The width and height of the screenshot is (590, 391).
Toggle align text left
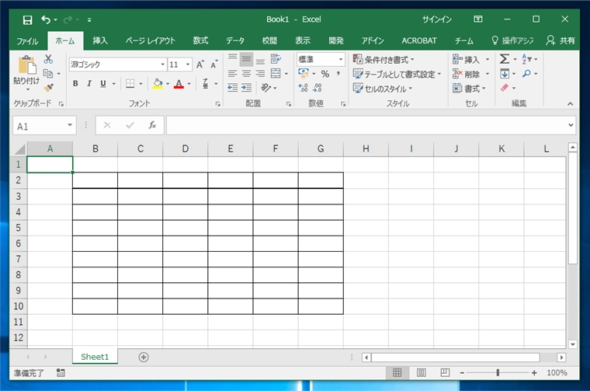coord(233,73)
